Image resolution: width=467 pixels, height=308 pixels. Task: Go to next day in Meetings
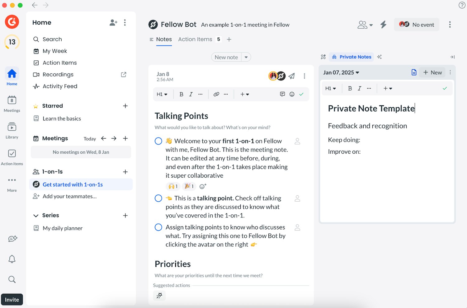point(114,138)
